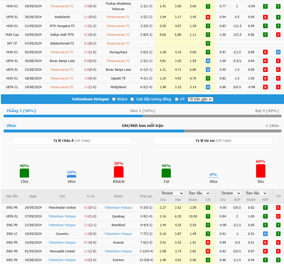Viewport: 284px width, 264px height.
Task: Click green T handicap badge in Qarabag row
Action: pos(265,216)
